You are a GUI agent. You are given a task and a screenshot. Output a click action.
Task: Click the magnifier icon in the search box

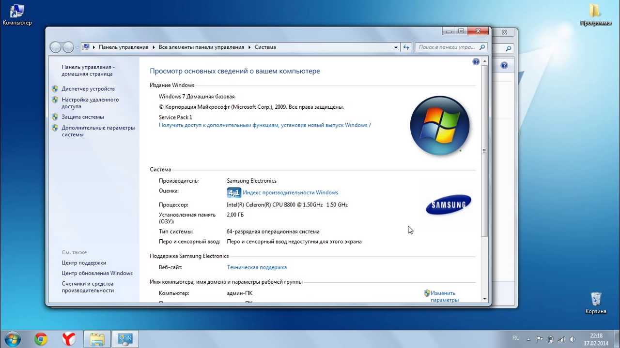point(482,47)
